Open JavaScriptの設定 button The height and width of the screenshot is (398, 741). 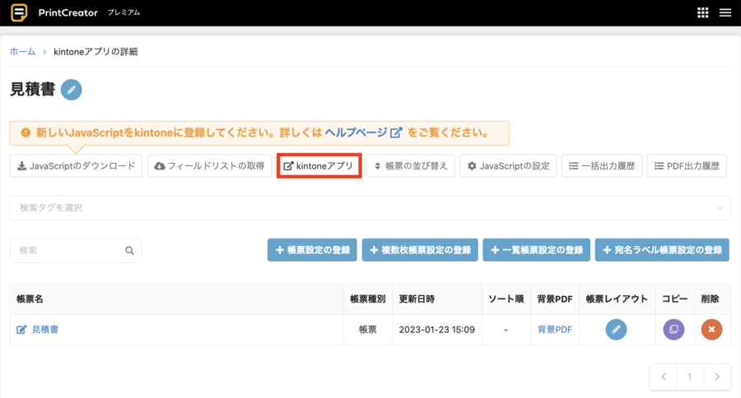(x=508, y=166)
